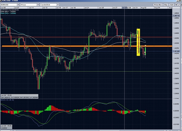Click the Jul 13 date header

45,8
